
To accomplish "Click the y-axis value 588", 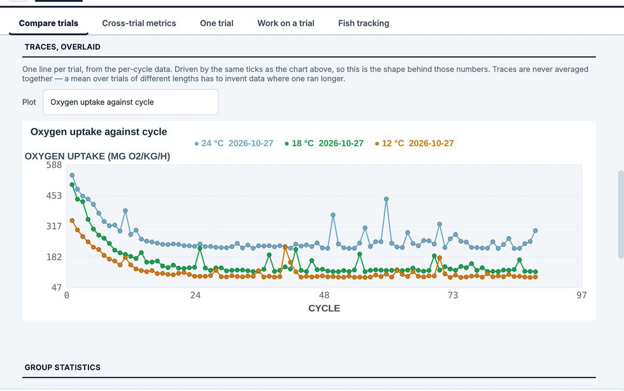I will [x=54, y=165].
